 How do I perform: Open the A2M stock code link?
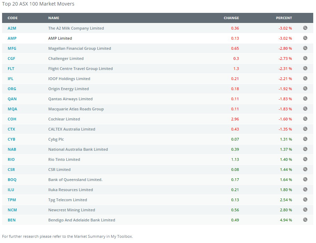pyautogui.click(x=12, y=28)
